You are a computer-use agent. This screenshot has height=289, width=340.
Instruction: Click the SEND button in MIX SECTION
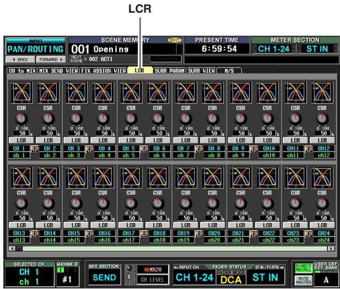click(104, 277)
